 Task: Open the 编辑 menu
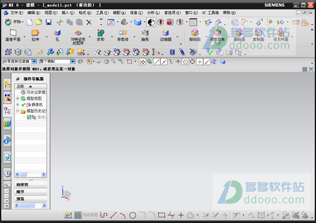click(34, 13)
